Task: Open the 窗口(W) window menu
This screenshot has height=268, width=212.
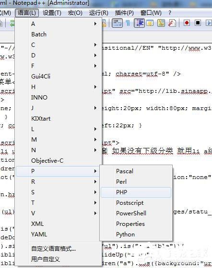Action: point(151,13)
